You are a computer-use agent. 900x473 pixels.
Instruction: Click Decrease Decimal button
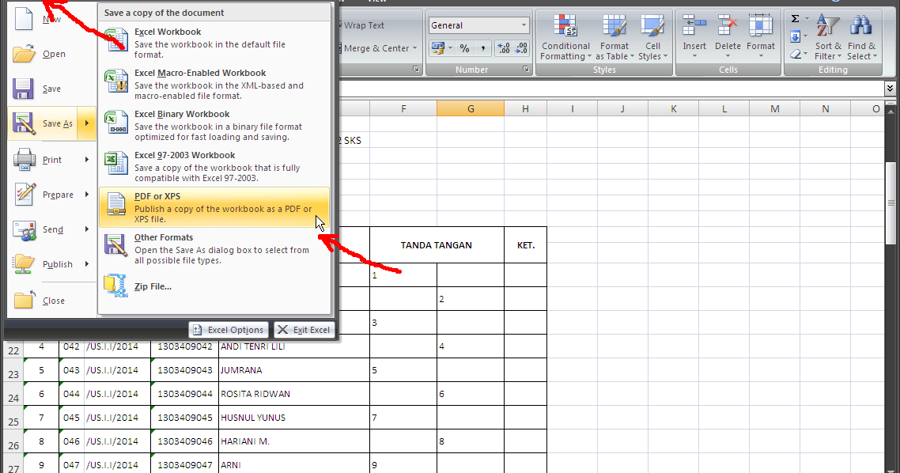[x=520, y=49]
